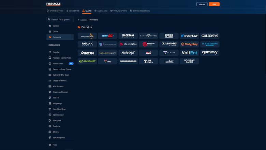
Task: Open the Amusnet provider tile
Action: click(x=87, y=61)
